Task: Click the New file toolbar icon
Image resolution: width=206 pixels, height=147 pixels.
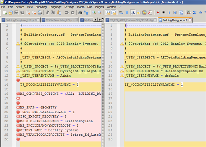Action: tap(5, 12)
